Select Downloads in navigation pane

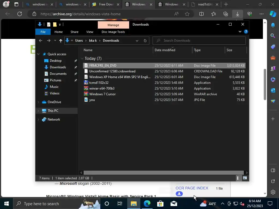point(58,67)
